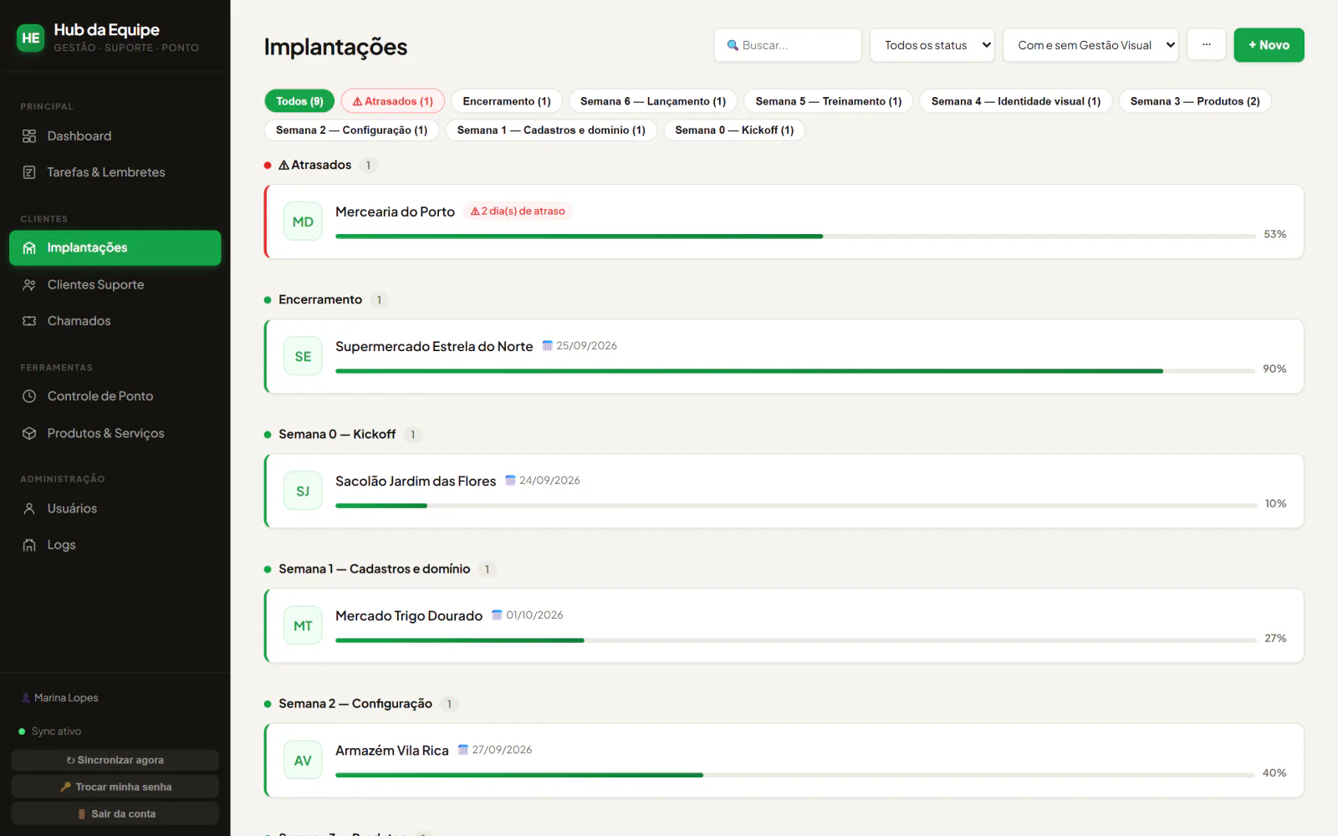Focus the Buscar search field
The height and width of the screenshot is (836, 1338).
tap(788, 45)
